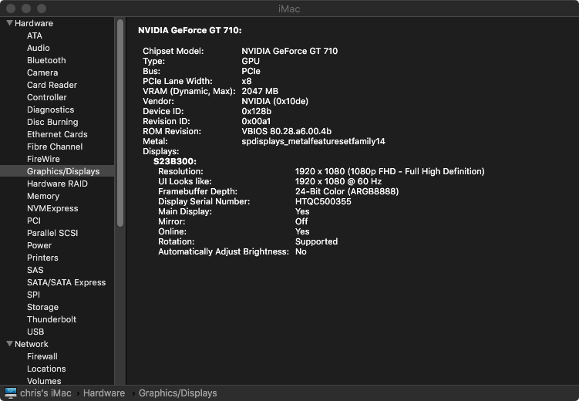Screen dimensions: 579x401
Task: Click the Device ID value 0x128b
Action: tap(256, 111)
